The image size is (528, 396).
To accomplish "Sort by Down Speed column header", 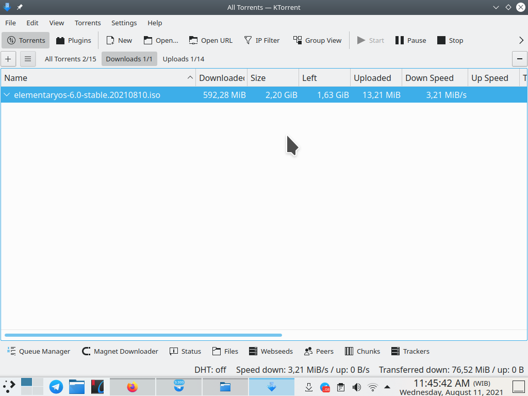I will [x=435, y=78].
